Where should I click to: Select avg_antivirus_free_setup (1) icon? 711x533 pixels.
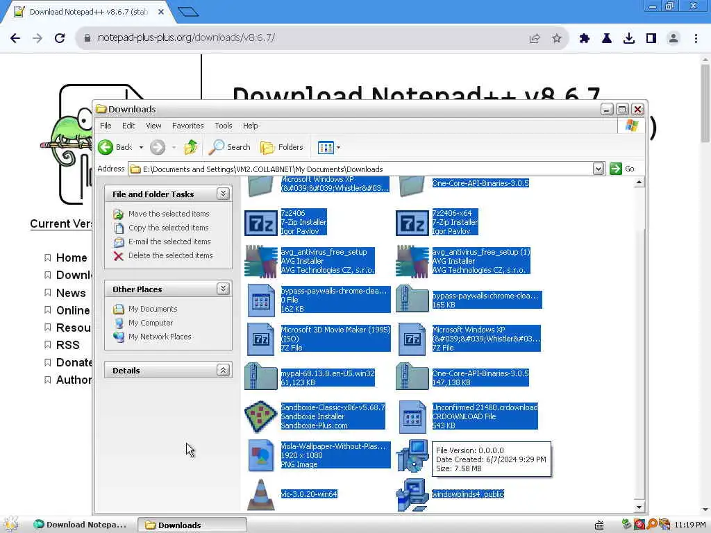tap(412, 261)
